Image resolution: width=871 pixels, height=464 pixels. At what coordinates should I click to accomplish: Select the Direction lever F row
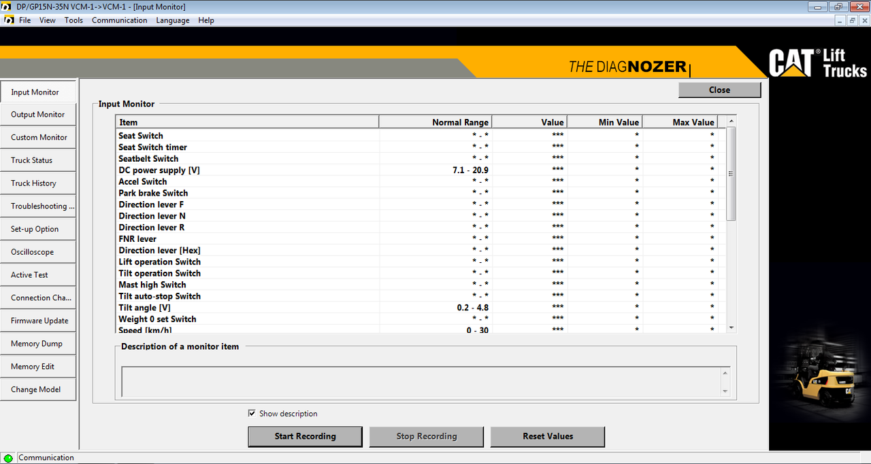(x=421, y=204)
